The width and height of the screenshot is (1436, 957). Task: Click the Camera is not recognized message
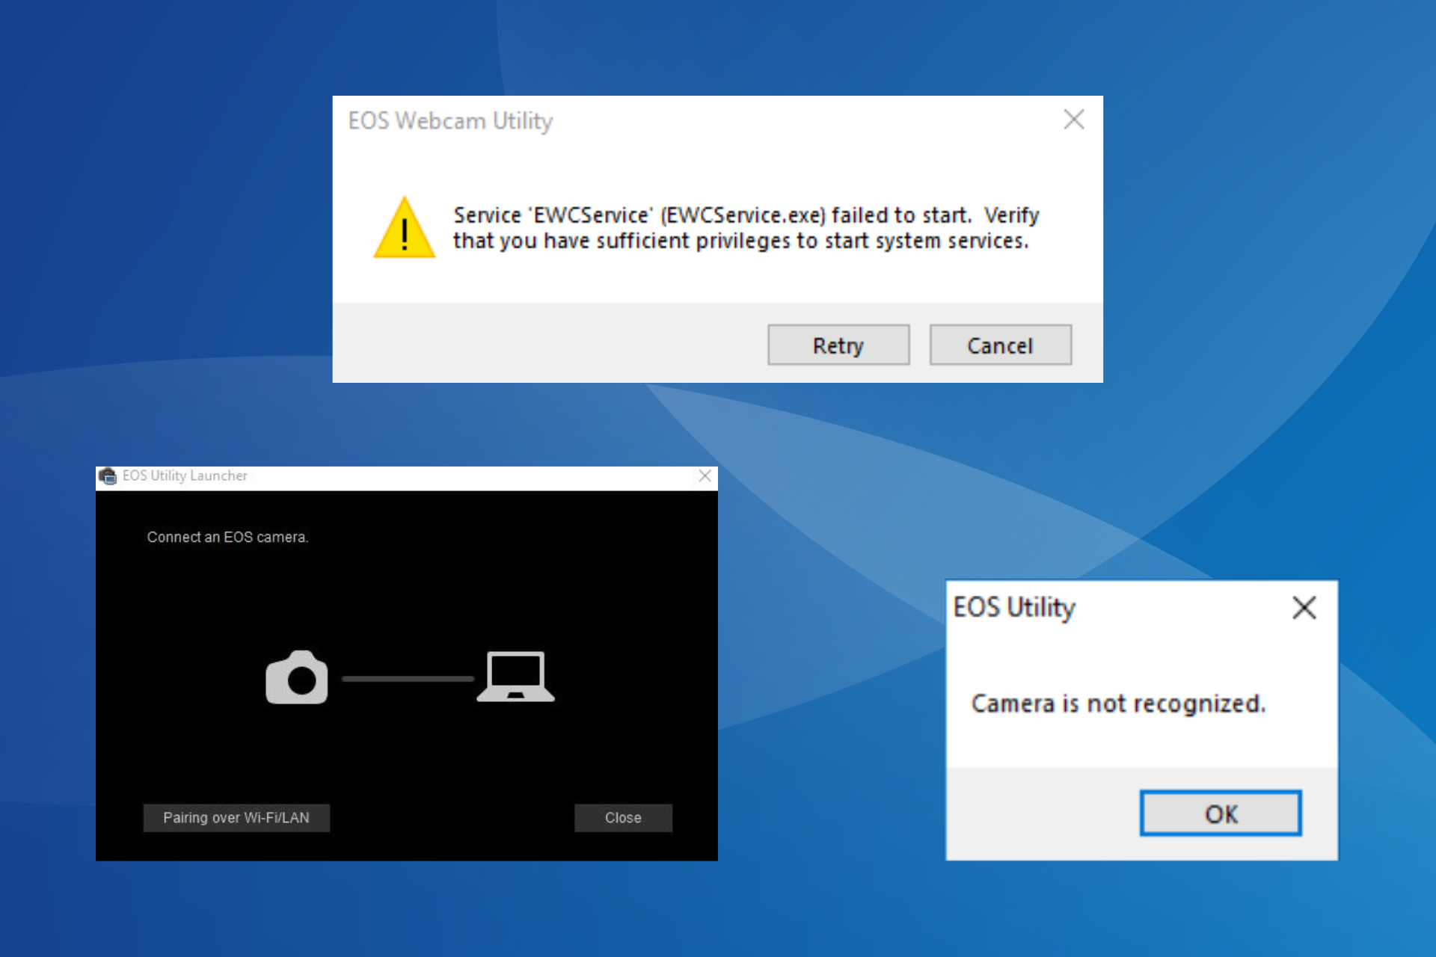tap(1118, 704)
